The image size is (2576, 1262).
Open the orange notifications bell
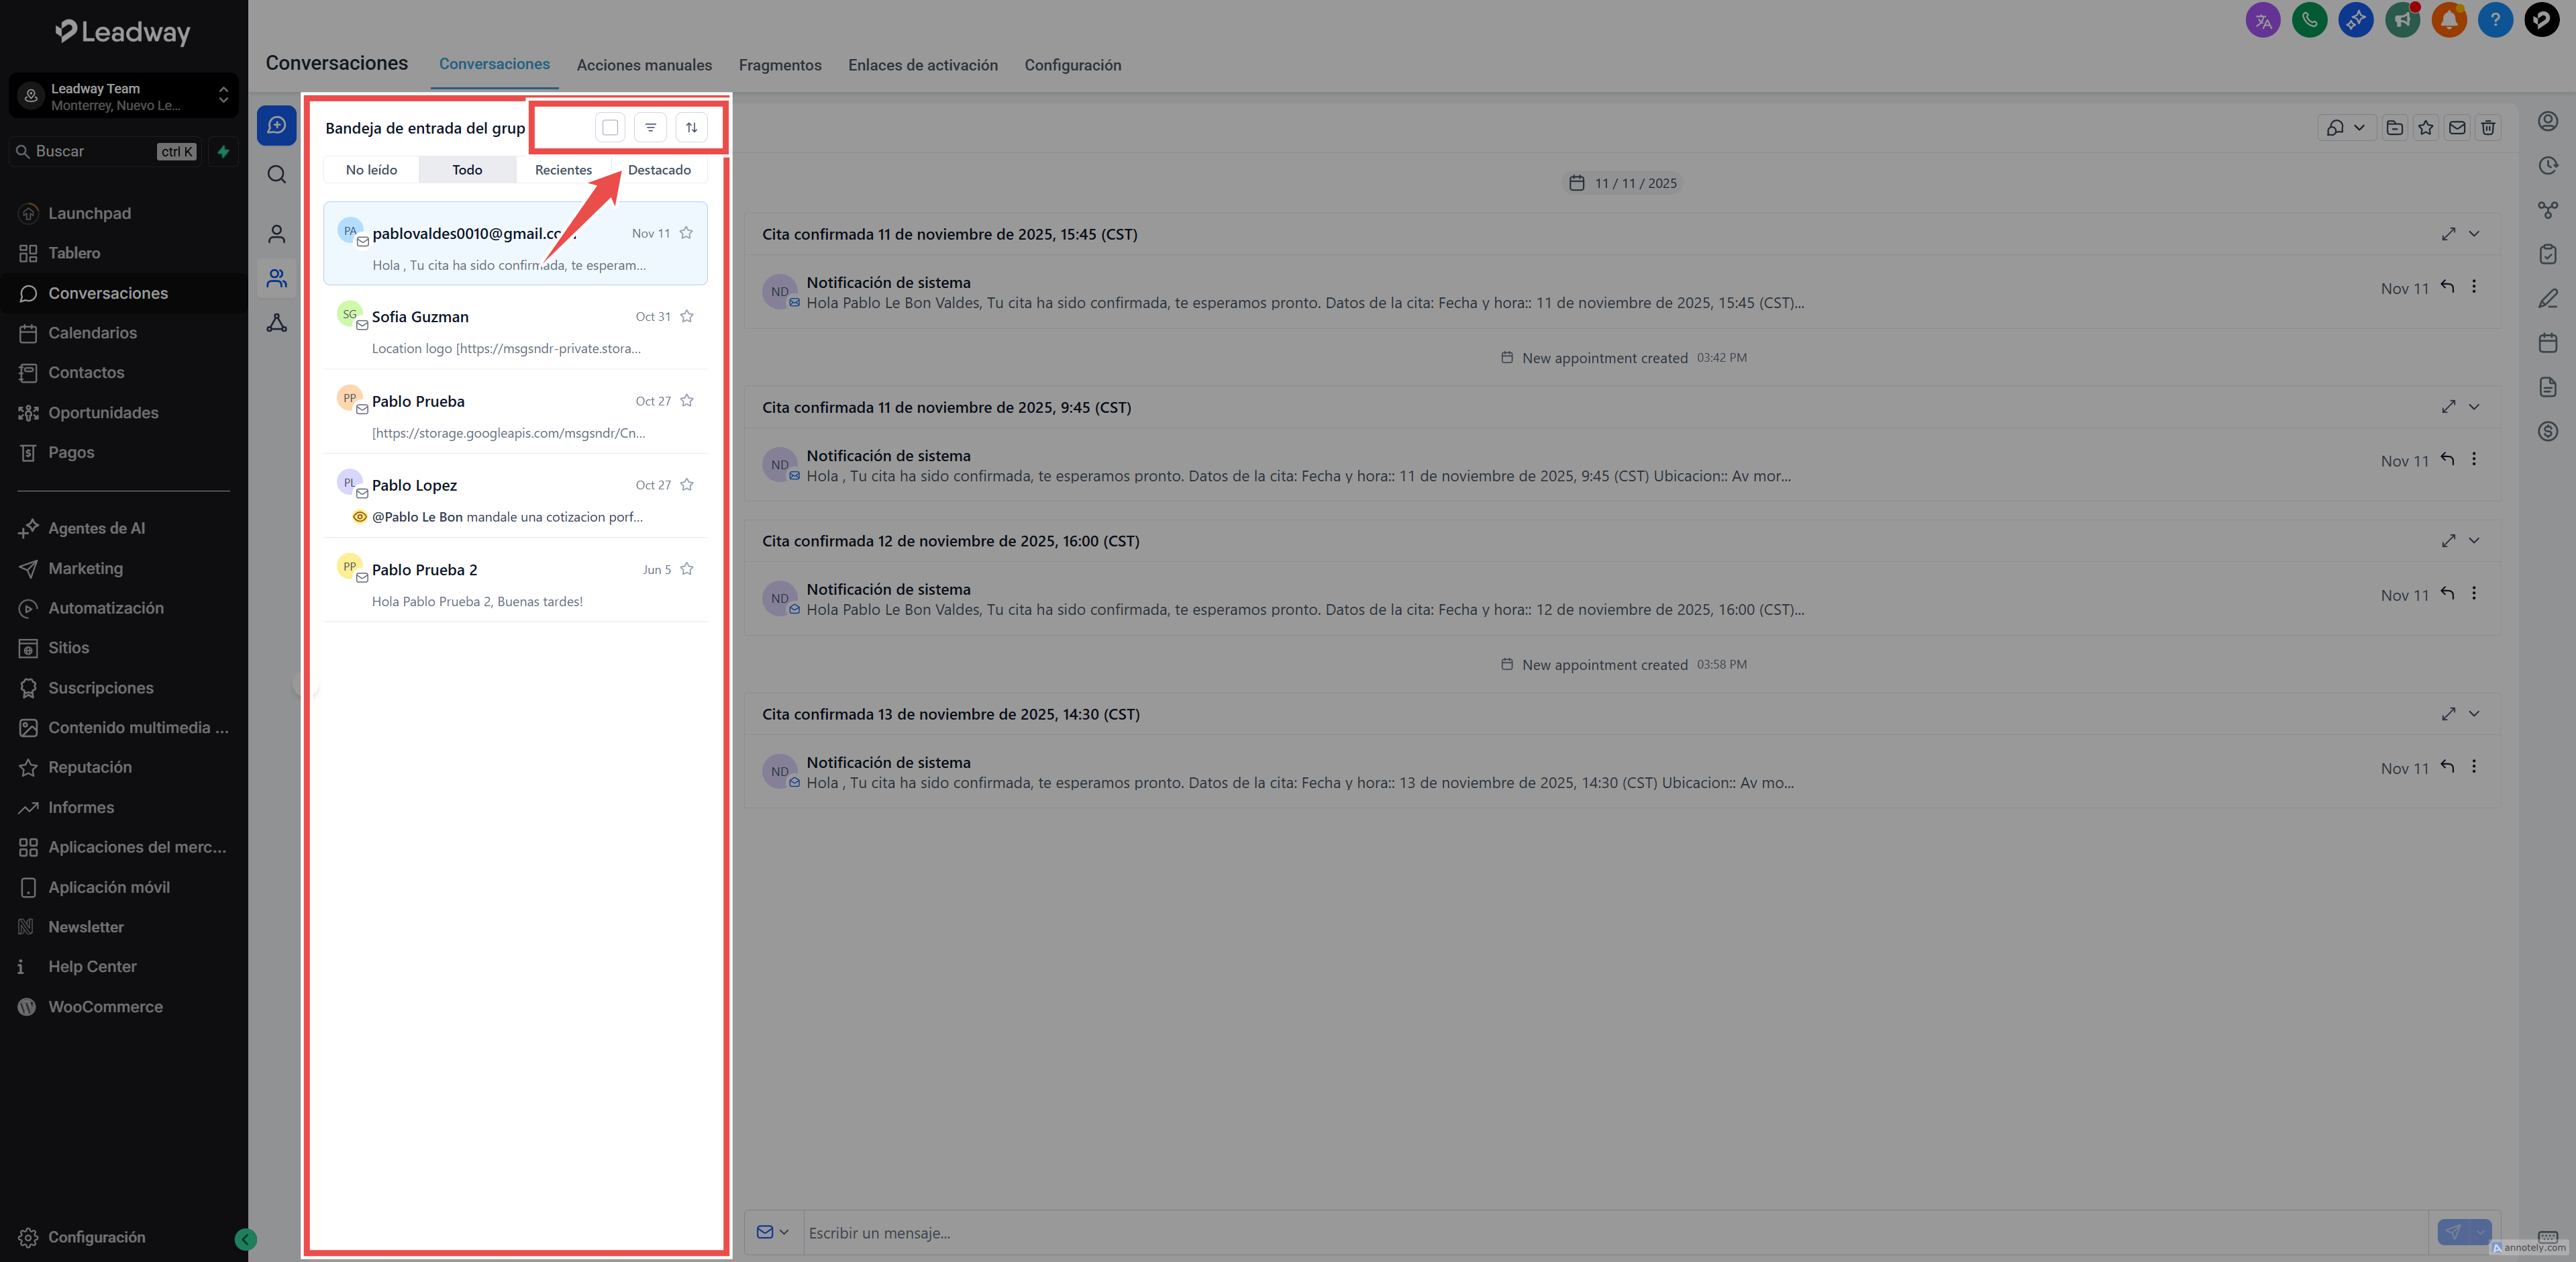click(x=2448, y=20)
